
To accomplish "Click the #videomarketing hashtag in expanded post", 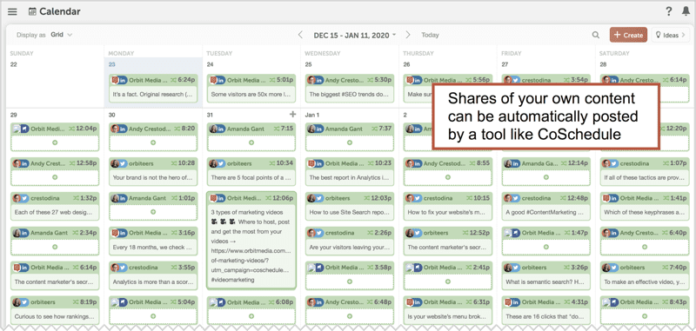I will 232,280.
